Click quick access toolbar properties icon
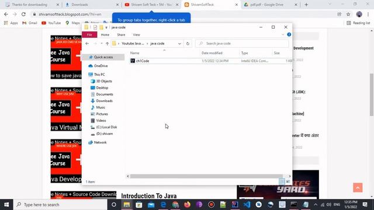Viewport: 374px width, 210px height. [x=95, y=27]
